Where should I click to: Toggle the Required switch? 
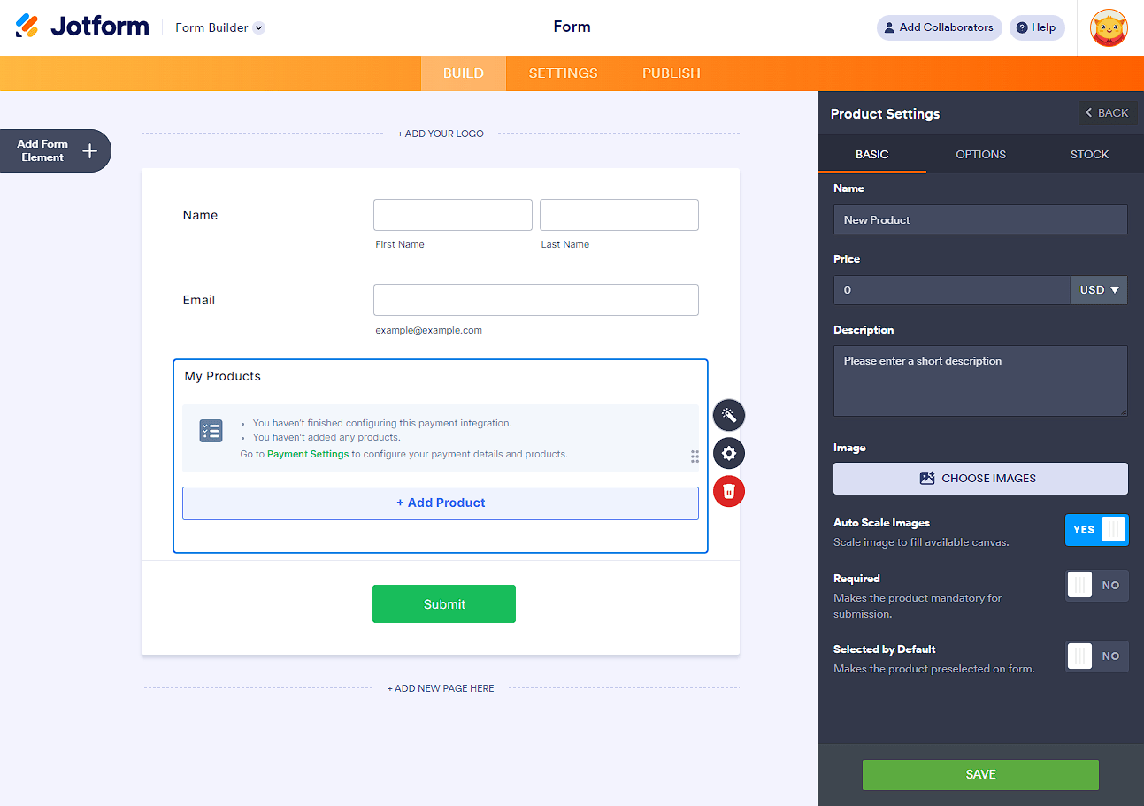[1096, 586]
